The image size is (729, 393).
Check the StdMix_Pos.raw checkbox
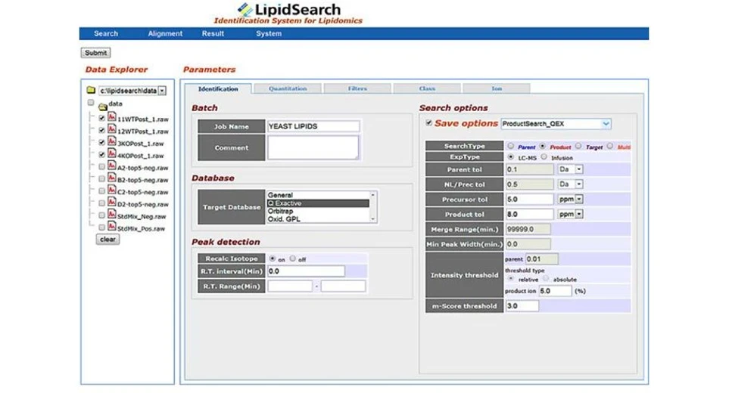102,227
